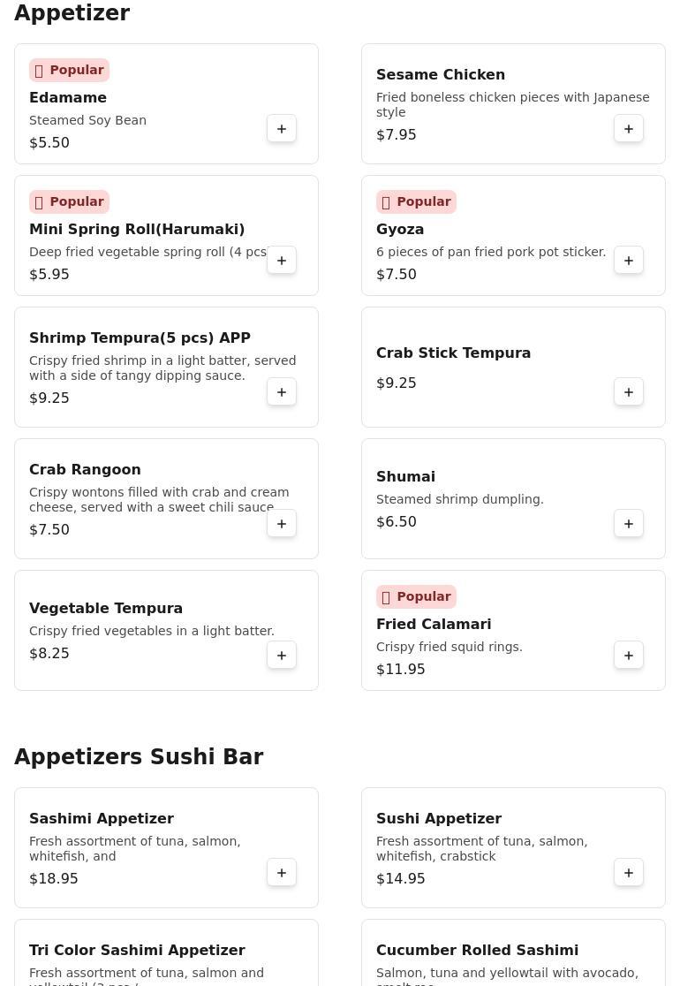Click the Gyoza Popular badge

click(x=416, y=202)
